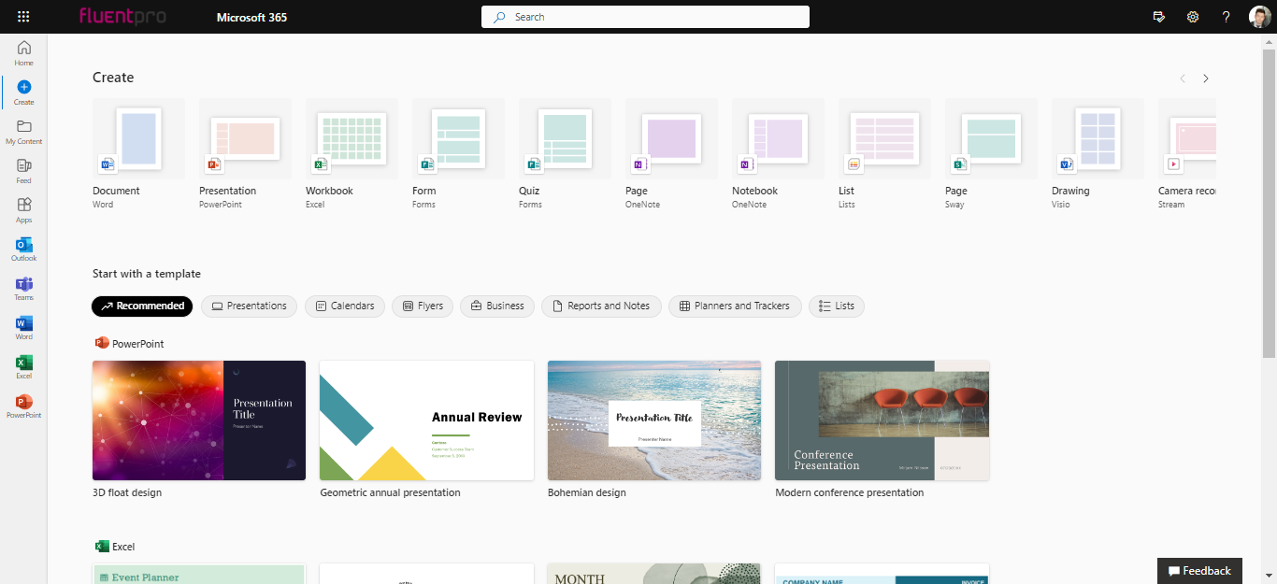The width and height of the screenshot is (1277, 584).
Task: Launch Word from the sidebar
Action: tap(24, 328)
